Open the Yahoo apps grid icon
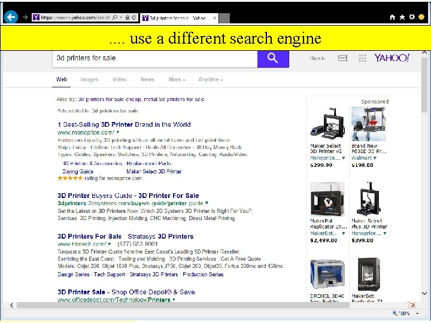This screenshot has width=431, height=323. [x=363, y=58]
